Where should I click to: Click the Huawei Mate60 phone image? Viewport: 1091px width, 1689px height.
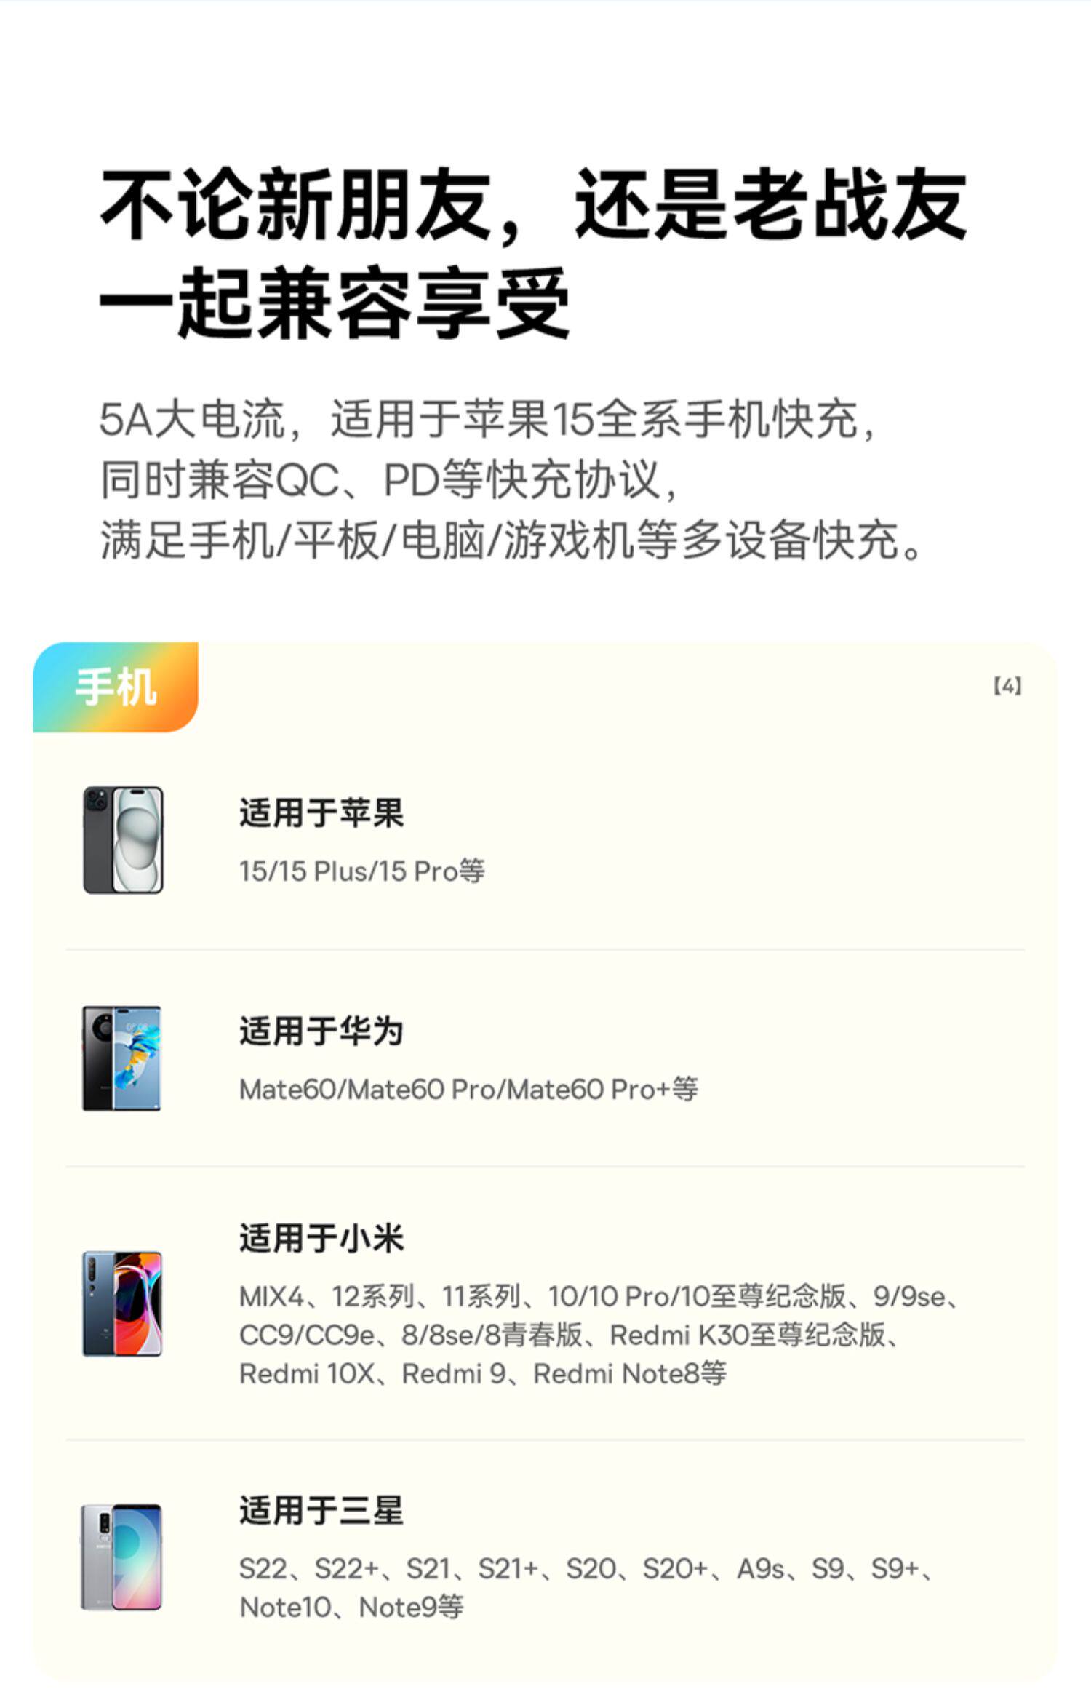(x=121, y=1058)
